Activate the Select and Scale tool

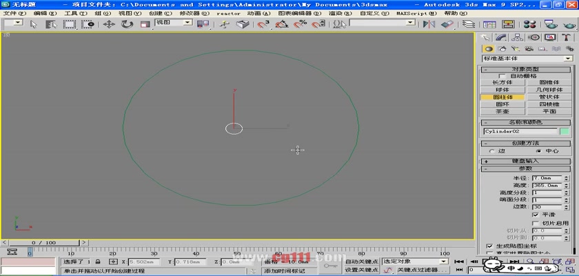coord(145,24)
